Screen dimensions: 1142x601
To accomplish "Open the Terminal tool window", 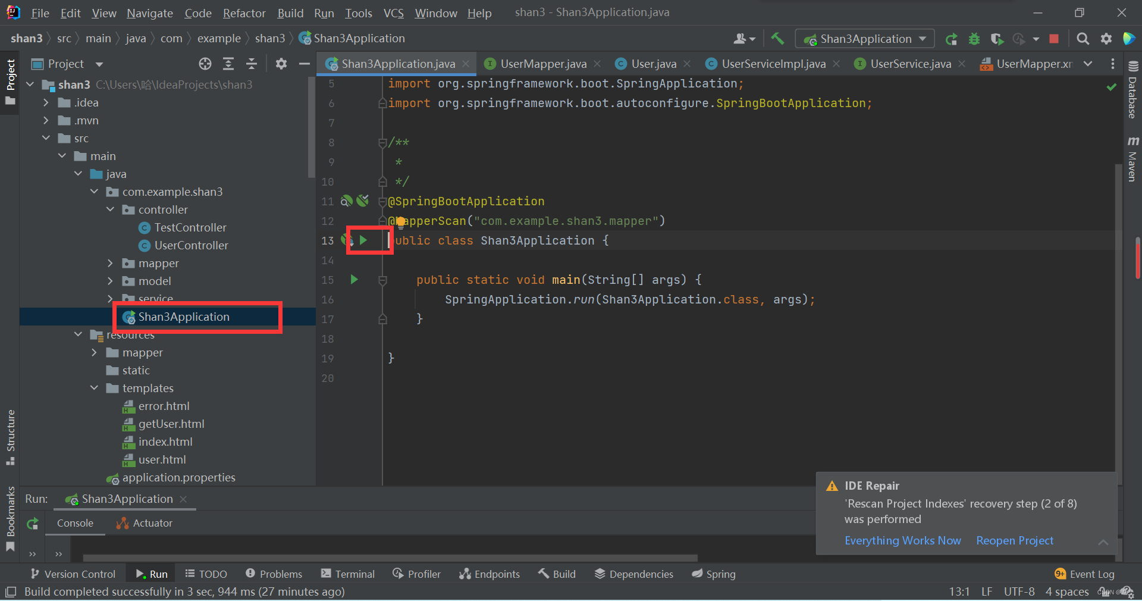I will [348, 574].
